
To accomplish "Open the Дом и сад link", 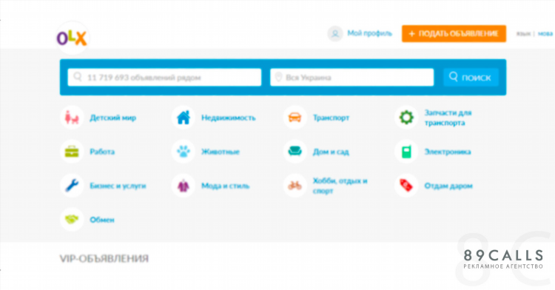I will [331, 152].
